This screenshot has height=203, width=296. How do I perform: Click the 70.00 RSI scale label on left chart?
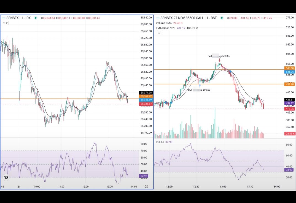click(144, 151)
